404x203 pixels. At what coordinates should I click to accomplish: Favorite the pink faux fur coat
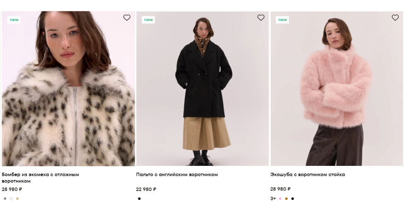coord(395,18)
